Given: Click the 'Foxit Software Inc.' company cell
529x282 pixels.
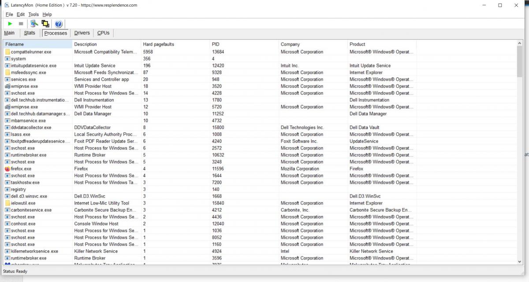Looking at the screenshot, I should click(299, 141).
